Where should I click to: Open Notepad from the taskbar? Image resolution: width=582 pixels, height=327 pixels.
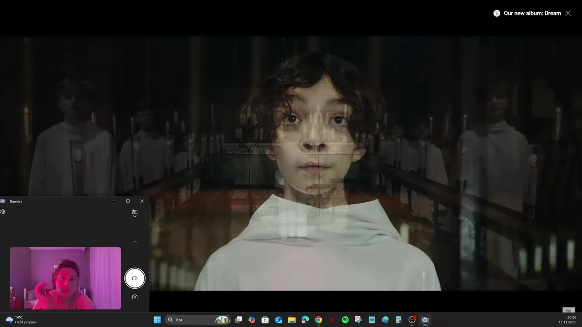(372, 320)
